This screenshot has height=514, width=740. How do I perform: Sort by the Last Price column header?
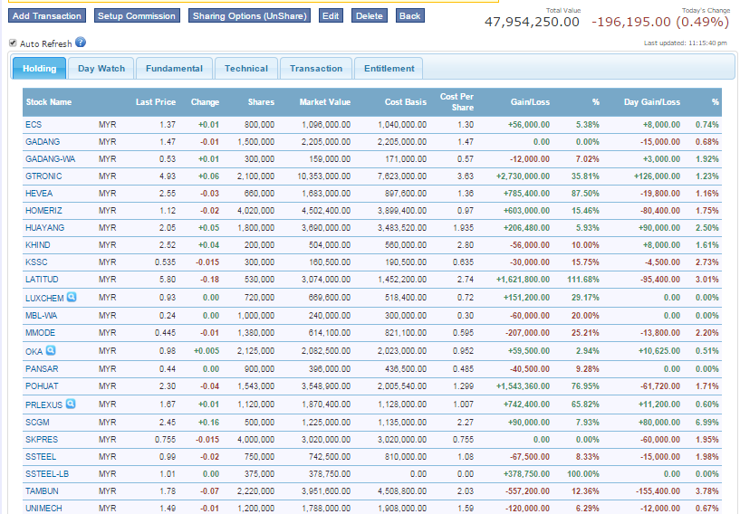point(156,102)
